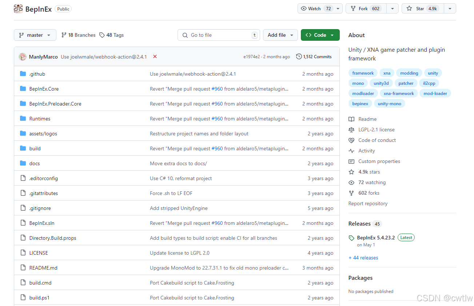Focus the Go to file search field
474x306 pixels.
point(219,35)
